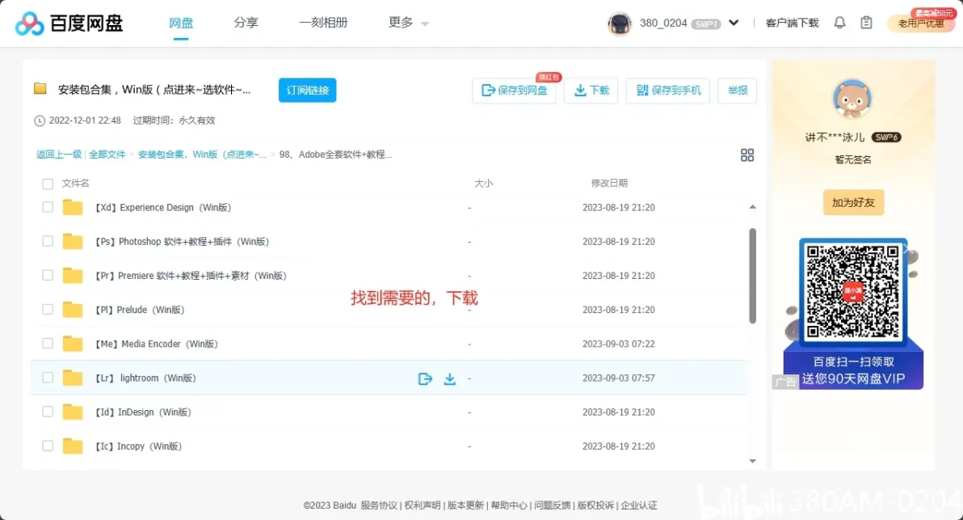Open the clipboard task icon in header
Viewport: 963px width, 520px height.
866,23
